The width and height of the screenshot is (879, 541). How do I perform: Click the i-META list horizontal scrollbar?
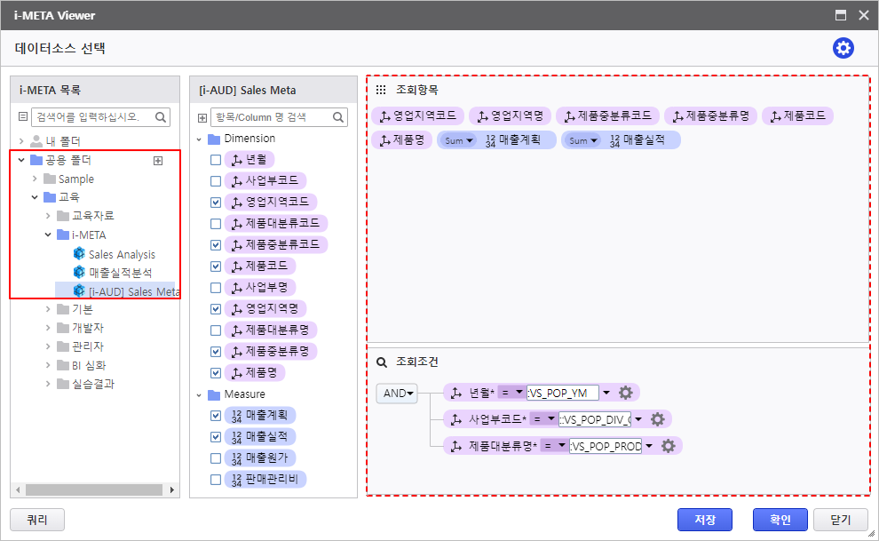95,490
